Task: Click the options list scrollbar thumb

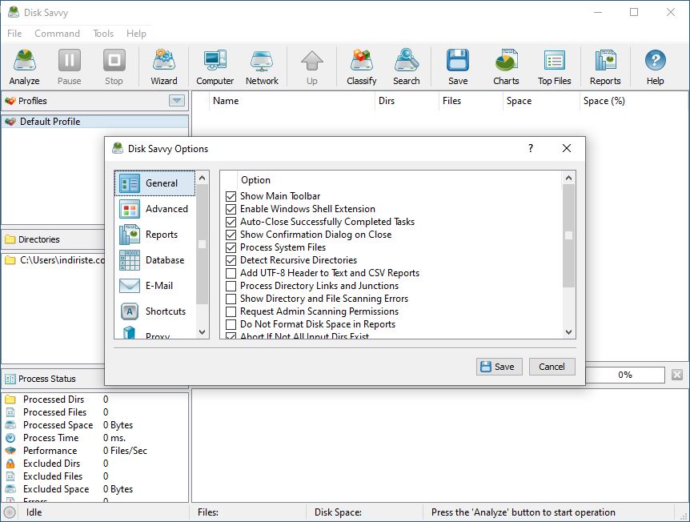Action: [568, 235]
